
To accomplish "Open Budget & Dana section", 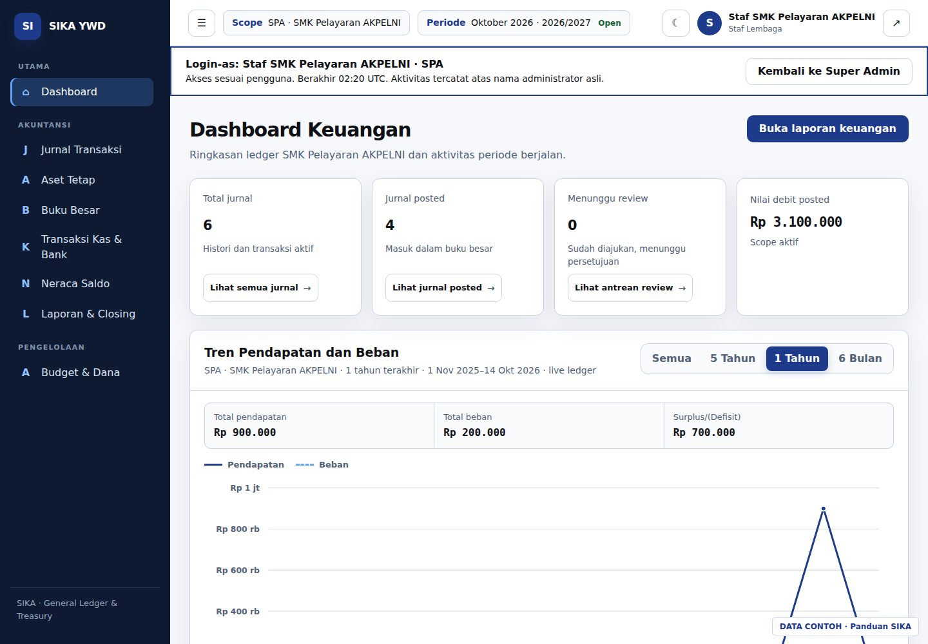I will coord(82,373).
